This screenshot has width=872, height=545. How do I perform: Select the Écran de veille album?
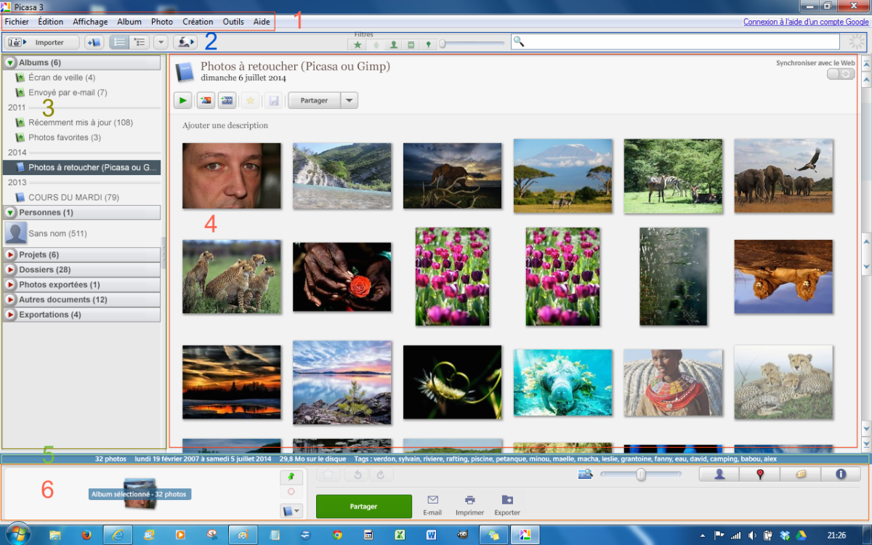(x=62, y=77)
